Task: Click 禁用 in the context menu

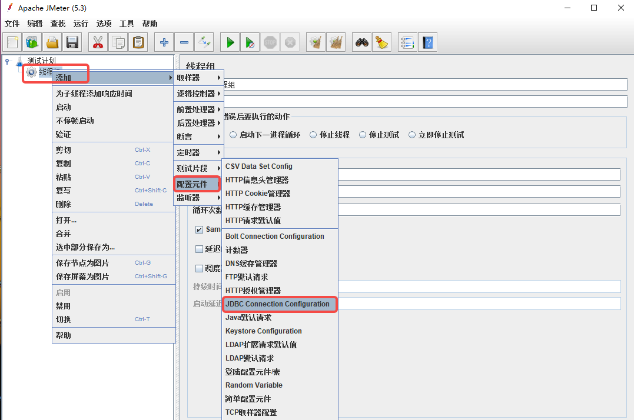Action: [64, 306]
